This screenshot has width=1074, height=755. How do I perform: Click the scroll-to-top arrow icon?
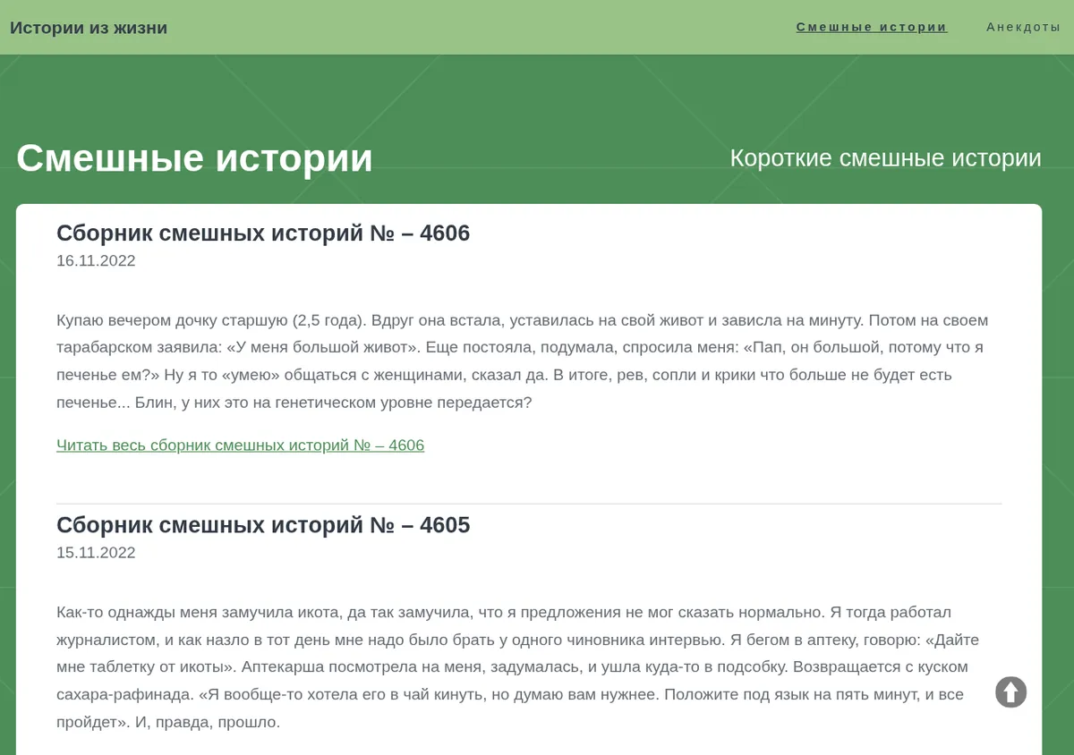(1011, 691)
